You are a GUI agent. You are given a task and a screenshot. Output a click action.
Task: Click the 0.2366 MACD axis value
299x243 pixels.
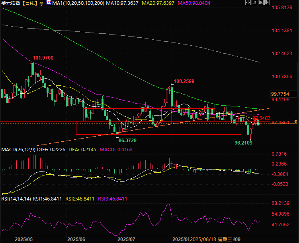279,164
